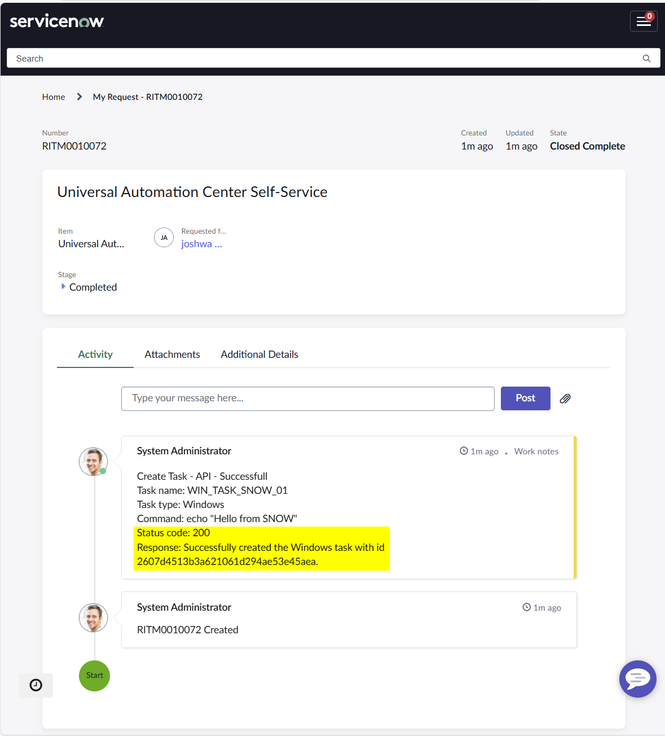The height and width of the screenshot is (736, 665).
Task: Open the Additional Details tab
Action: point(259,354)
